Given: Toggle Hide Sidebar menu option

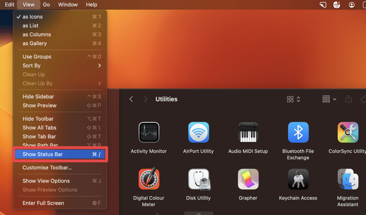Looking at the screenshot, I should tap(38, 96).
